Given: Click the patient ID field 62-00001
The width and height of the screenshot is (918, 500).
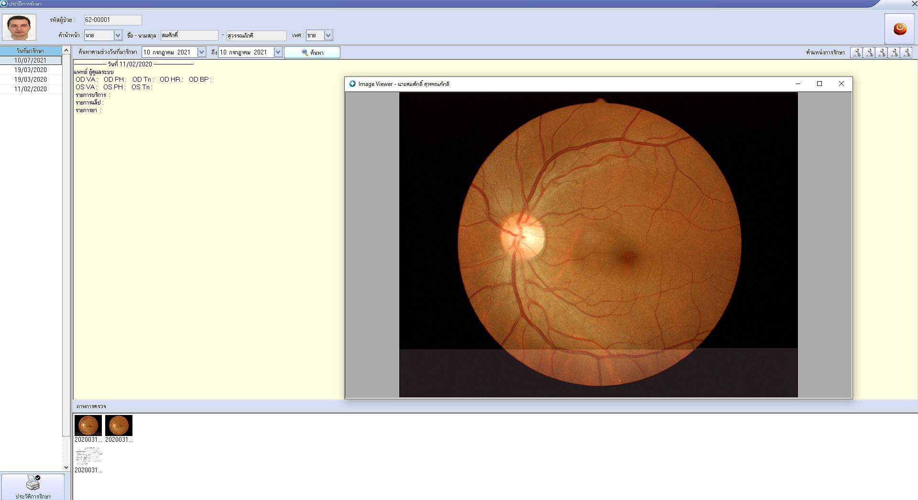Looking at the screenshot, I should point(113,20).
